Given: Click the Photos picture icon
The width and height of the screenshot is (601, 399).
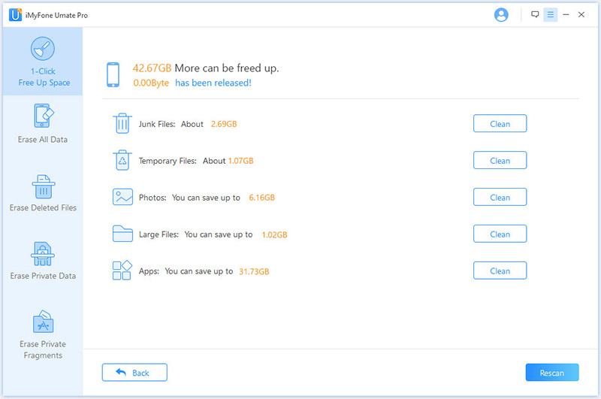Looking at the screenshot, I should click(122, 197).
